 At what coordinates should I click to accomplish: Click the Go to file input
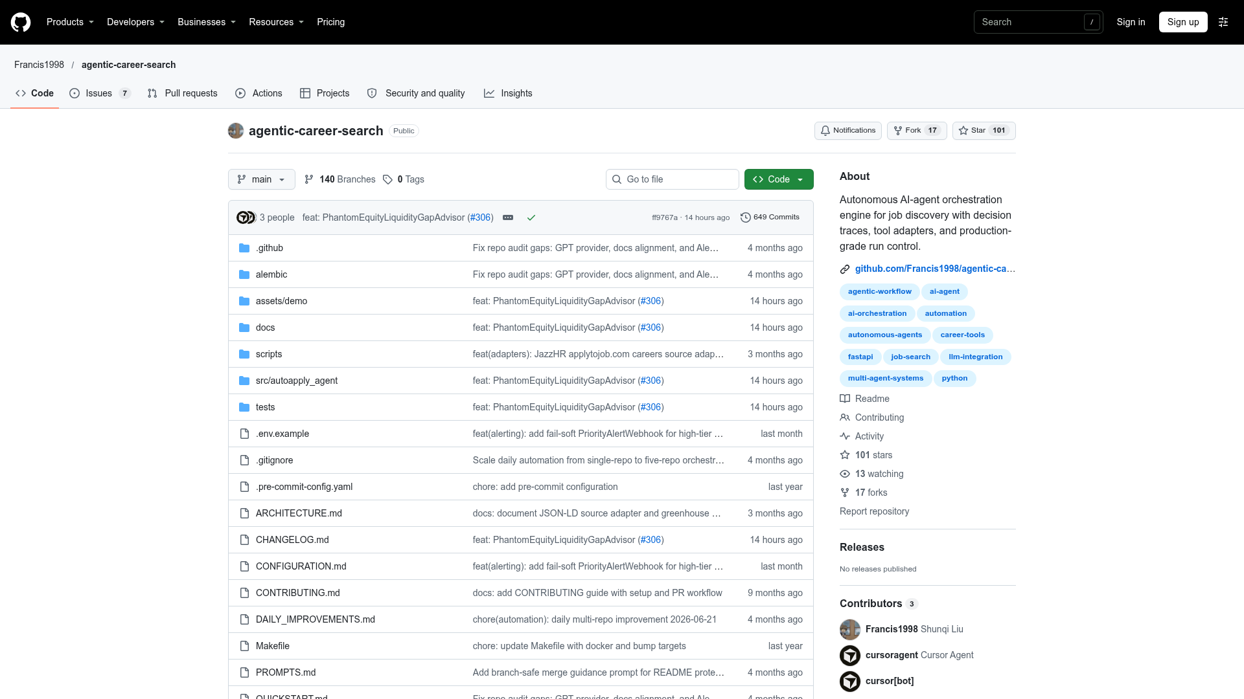pos(673,179)
